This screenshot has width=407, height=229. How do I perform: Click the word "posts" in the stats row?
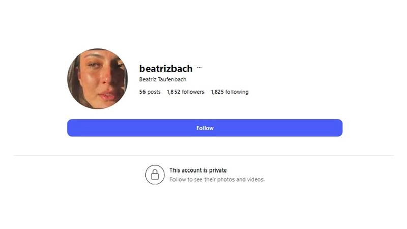tap(154, 92)
